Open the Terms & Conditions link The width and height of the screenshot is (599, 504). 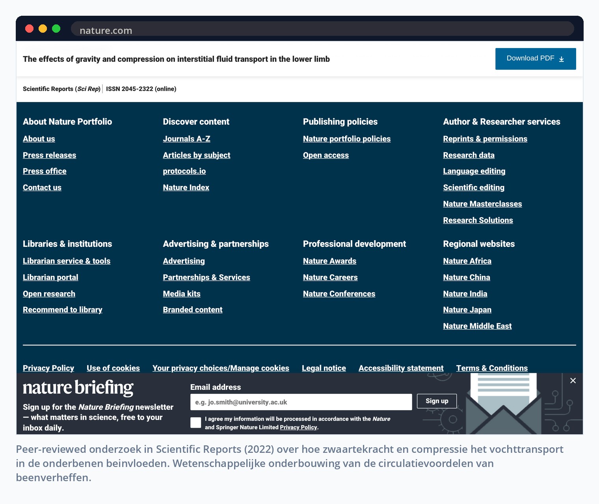tap(492, 368)
